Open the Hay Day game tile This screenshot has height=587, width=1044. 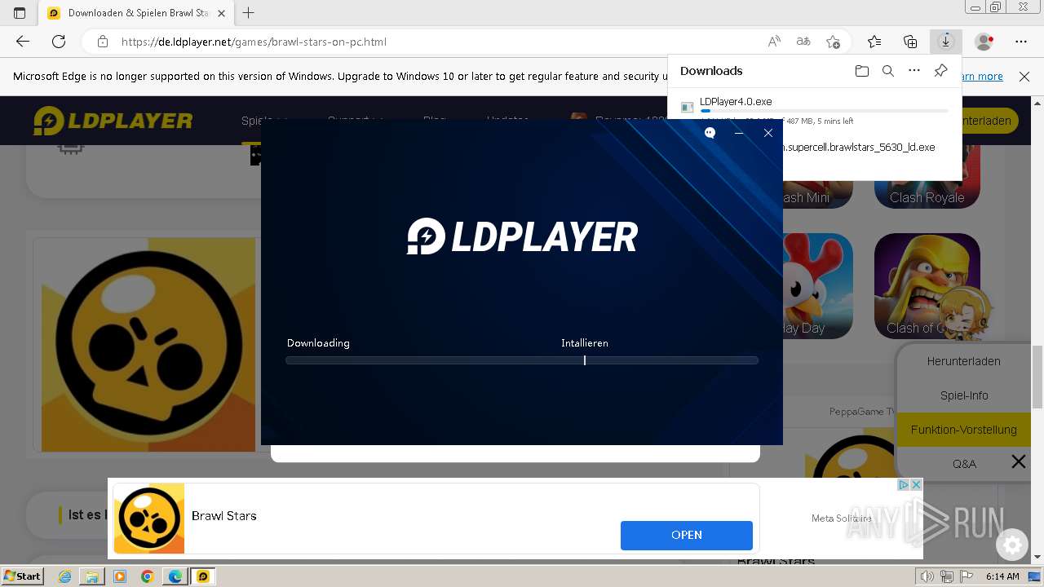coord(817,286)
